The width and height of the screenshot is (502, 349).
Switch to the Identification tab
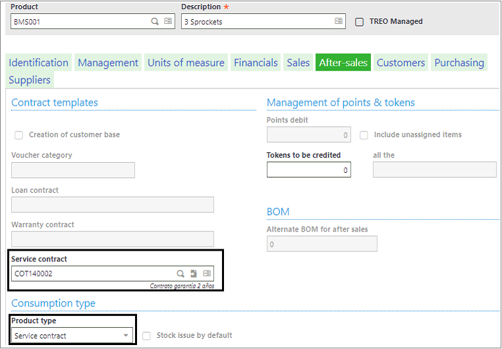pyautogui.click(x=38, y=63)
